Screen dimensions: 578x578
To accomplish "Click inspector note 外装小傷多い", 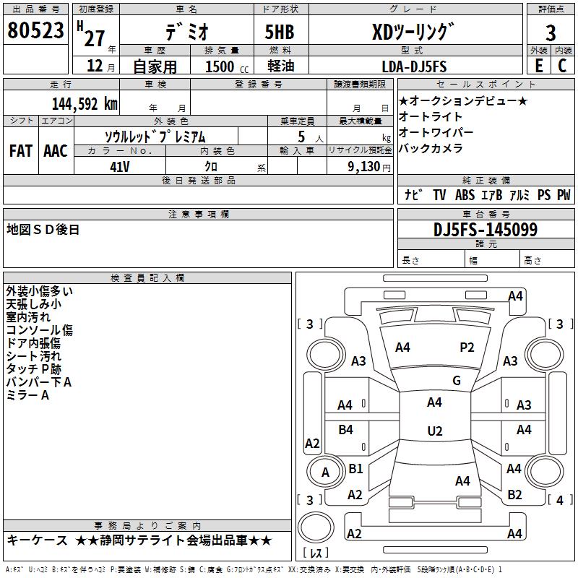I will pos(40,291).
